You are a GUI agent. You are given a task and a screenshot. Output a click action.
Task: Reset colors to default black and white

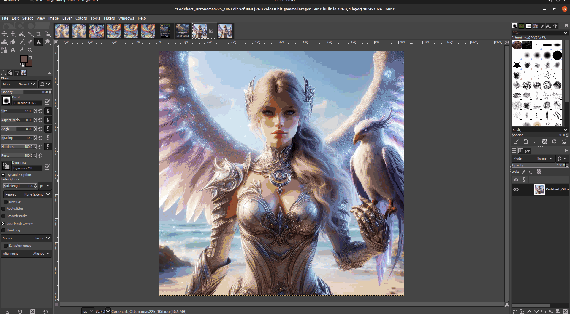tap(22, 65)
